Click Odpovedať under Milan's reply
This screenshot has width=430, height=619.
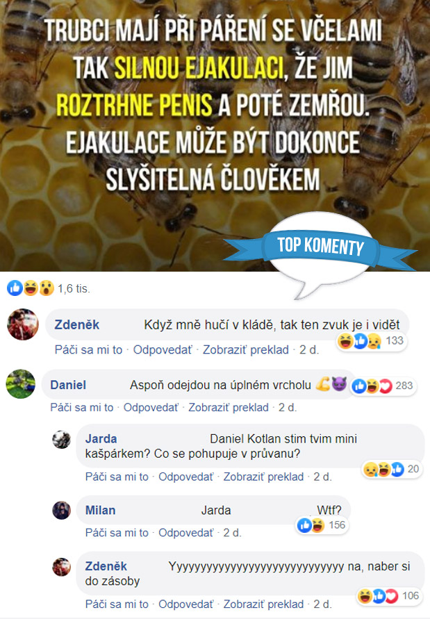click(185, 533)
